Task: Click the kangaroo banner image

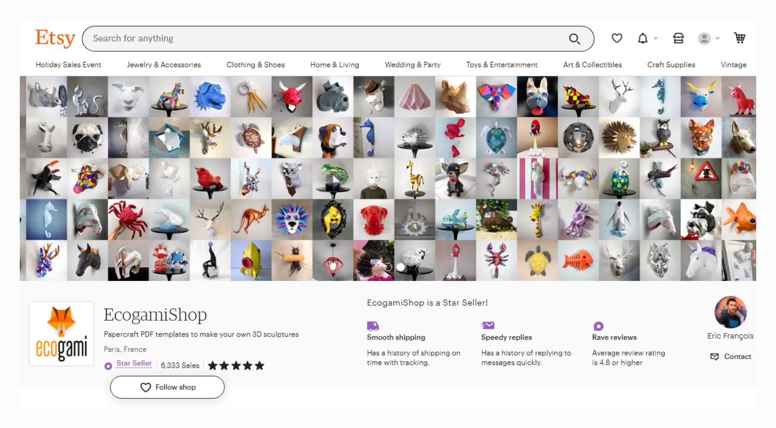Action: pos(251,220)
